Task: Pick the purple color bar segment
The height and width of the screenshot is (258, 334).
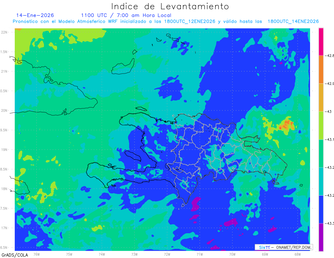Action: [321, 237]
